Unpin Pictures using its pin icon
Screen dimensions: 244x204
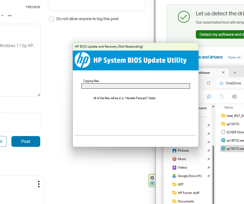click(209, 151)
